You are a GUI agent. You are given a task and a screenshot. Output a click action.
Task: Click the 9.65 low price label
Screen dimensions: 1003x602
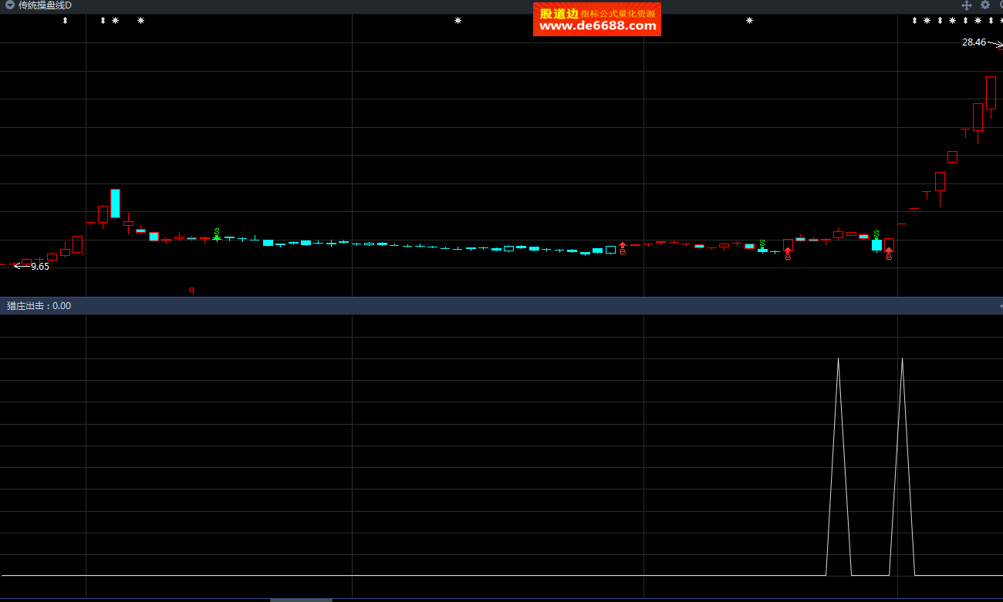pos(40,267)
